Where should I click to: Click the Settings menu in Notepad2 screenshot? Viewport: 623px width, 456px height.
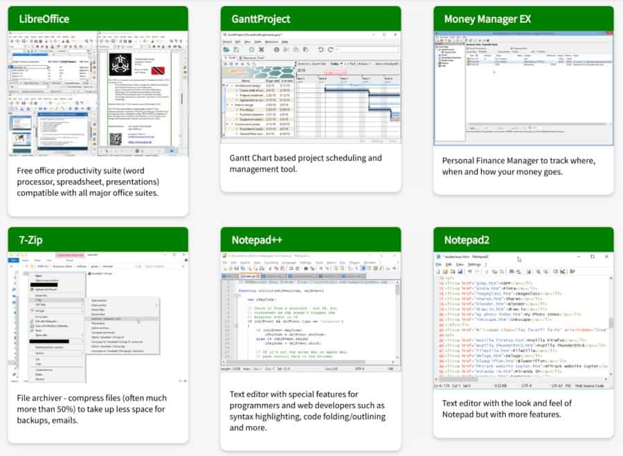(474, 264)
